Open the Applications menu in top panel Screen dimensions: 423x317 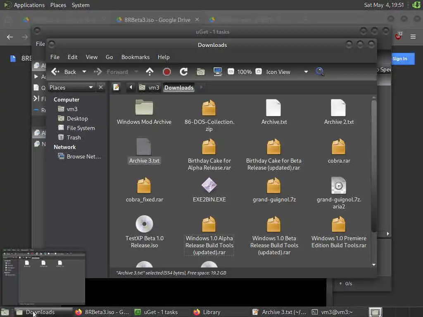tap(29, 5)
